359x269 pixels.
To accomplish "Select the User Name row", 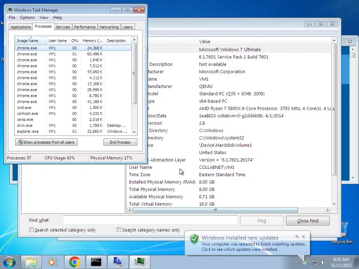I will point(229,167).
